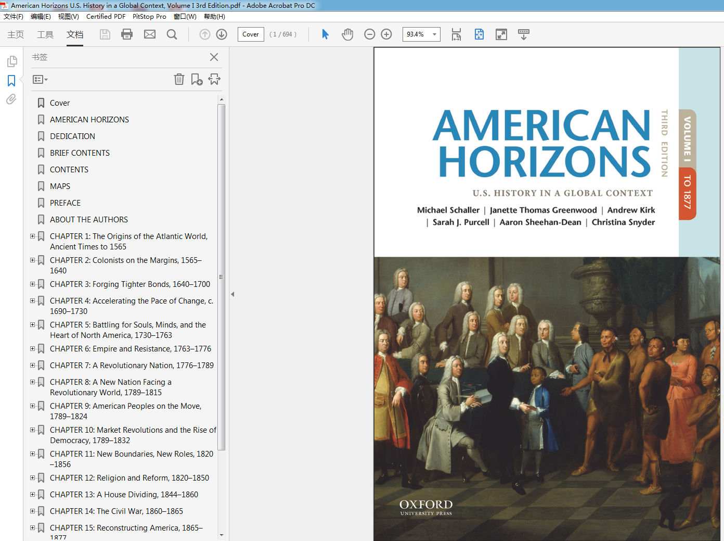Go to previous page arrow icon
This screenshot has height=541, width=724.
[x=205, y=34]
